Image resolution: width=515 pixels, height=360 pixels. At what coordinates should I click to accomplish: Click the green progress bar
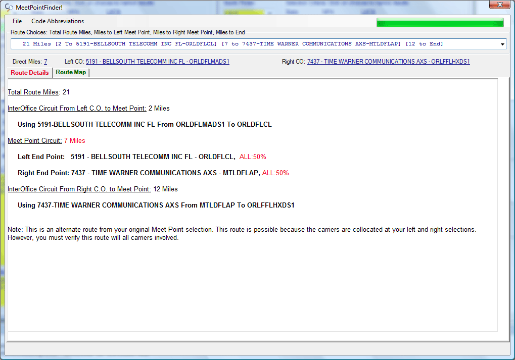[x=440, y=23]
